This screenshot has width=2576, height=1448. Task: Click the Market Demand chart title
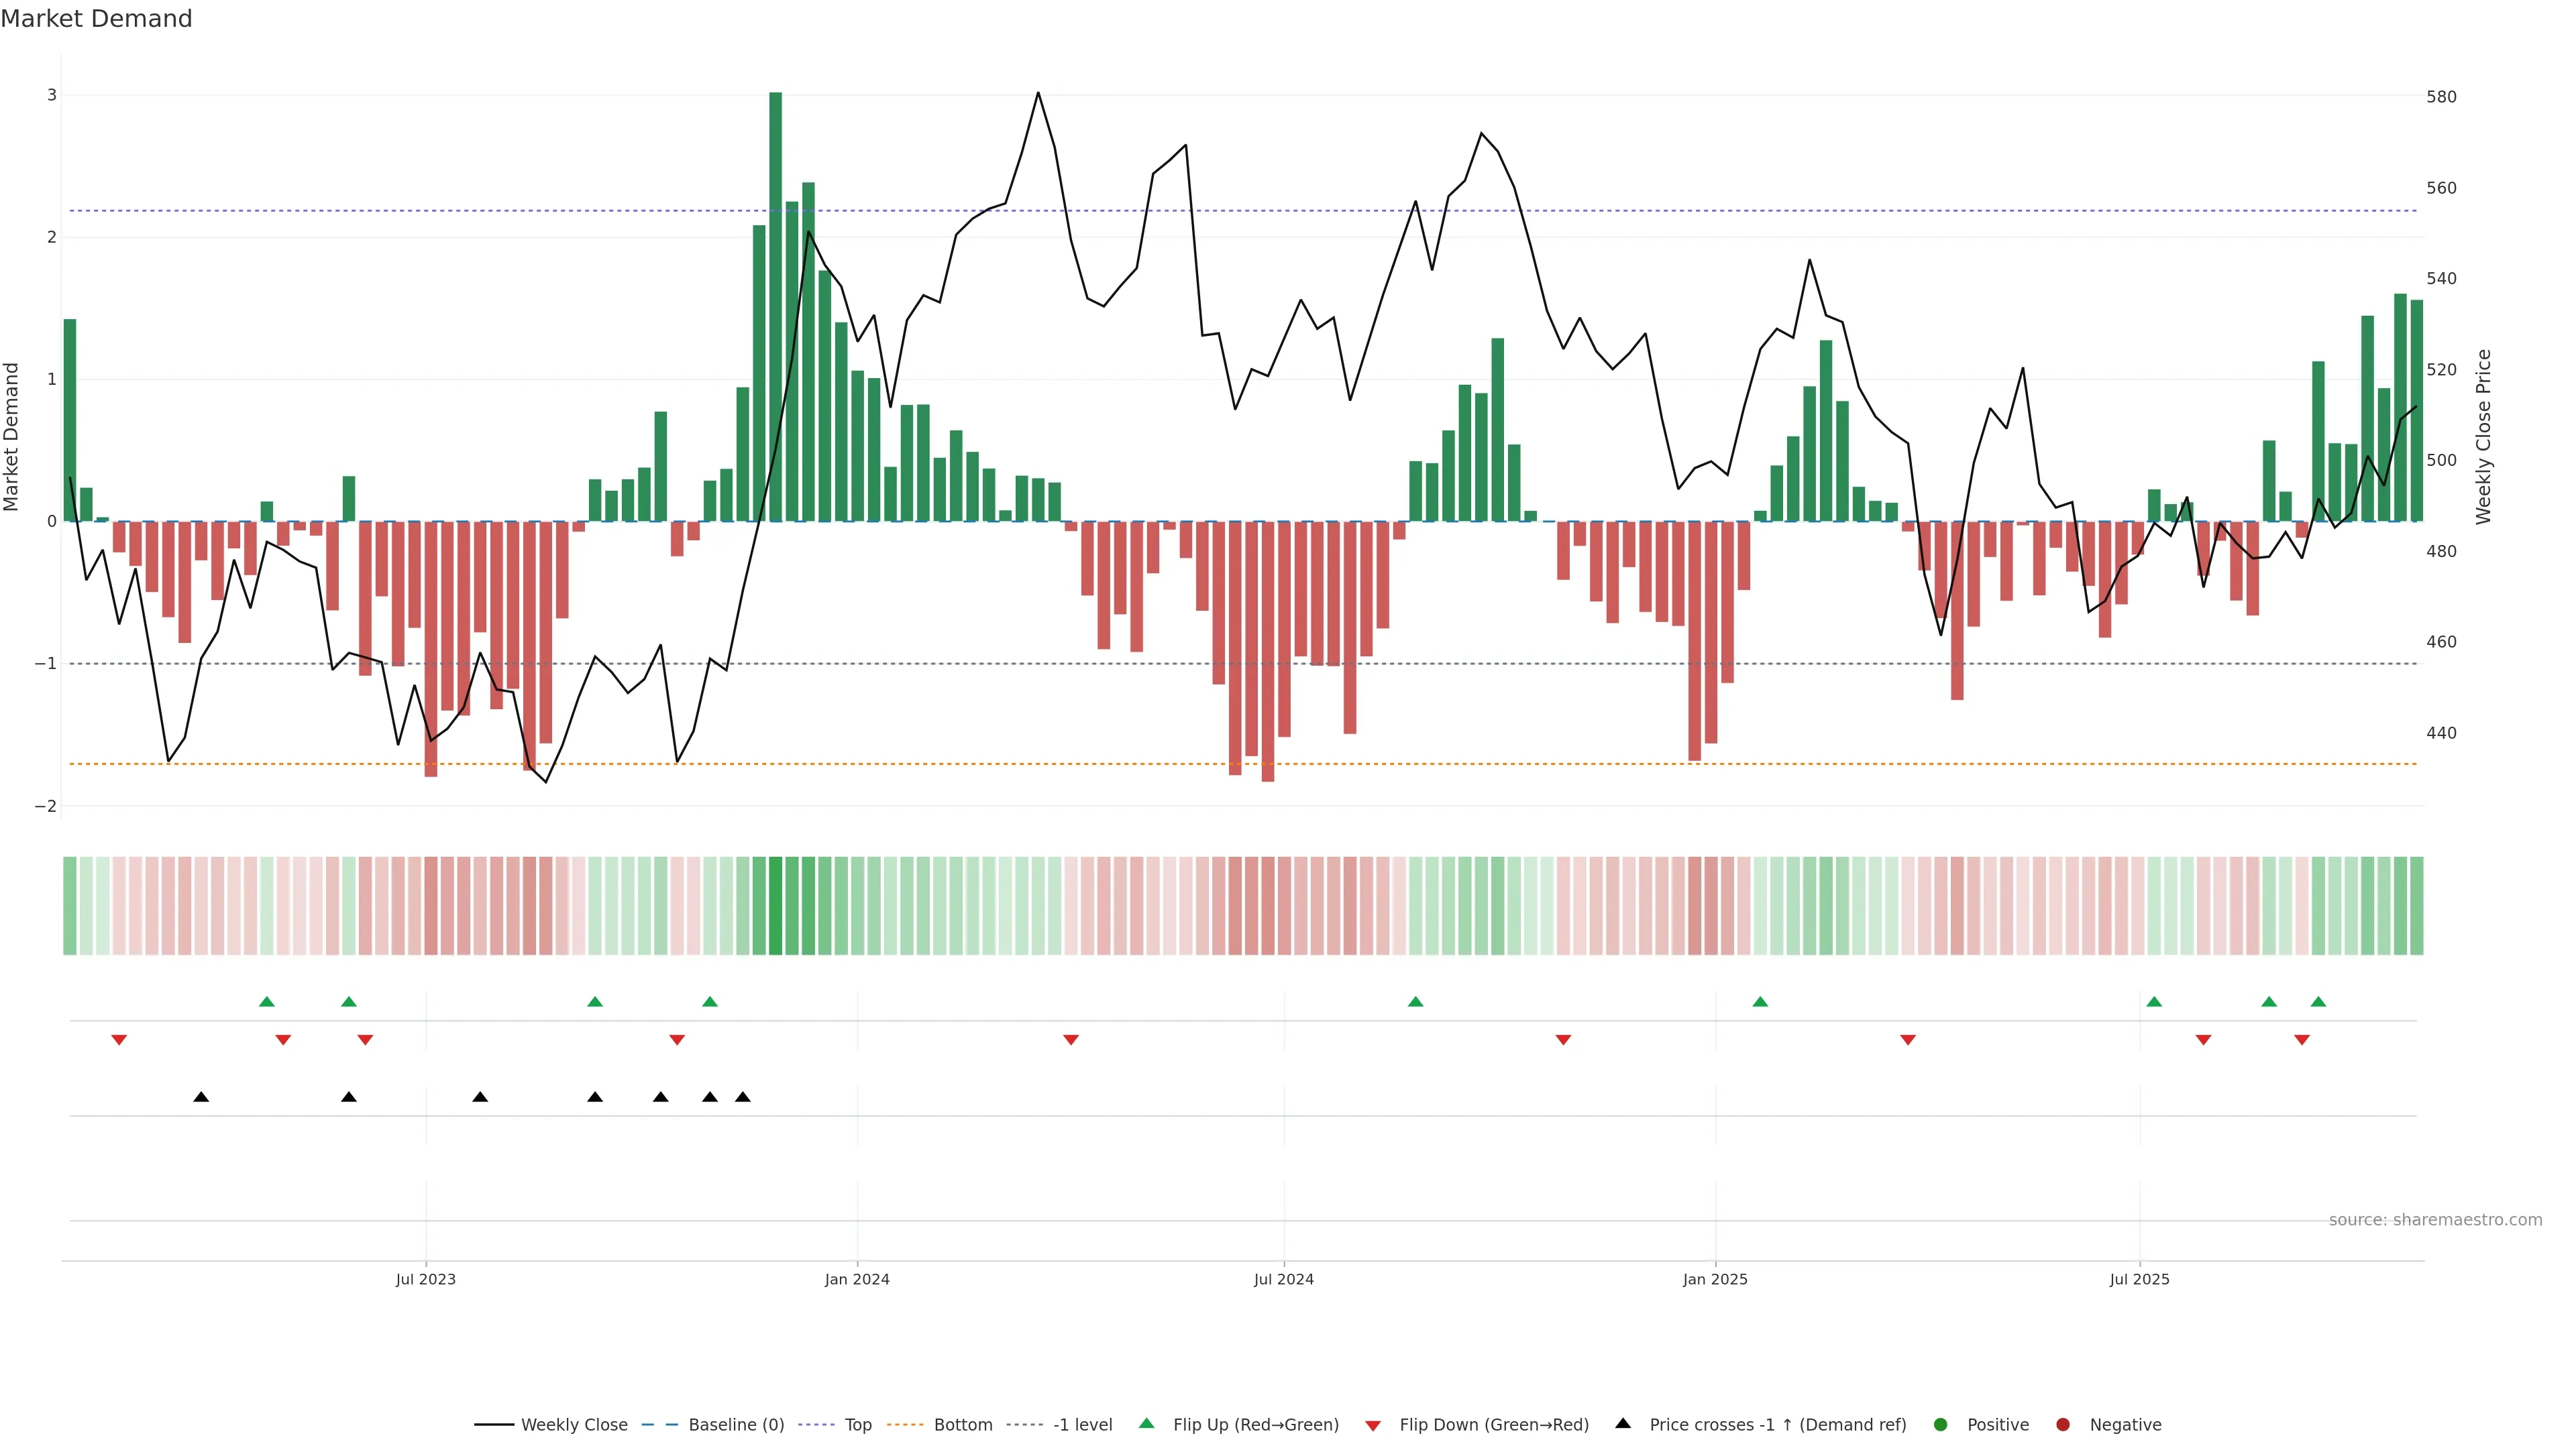click(x=96, y=19)
